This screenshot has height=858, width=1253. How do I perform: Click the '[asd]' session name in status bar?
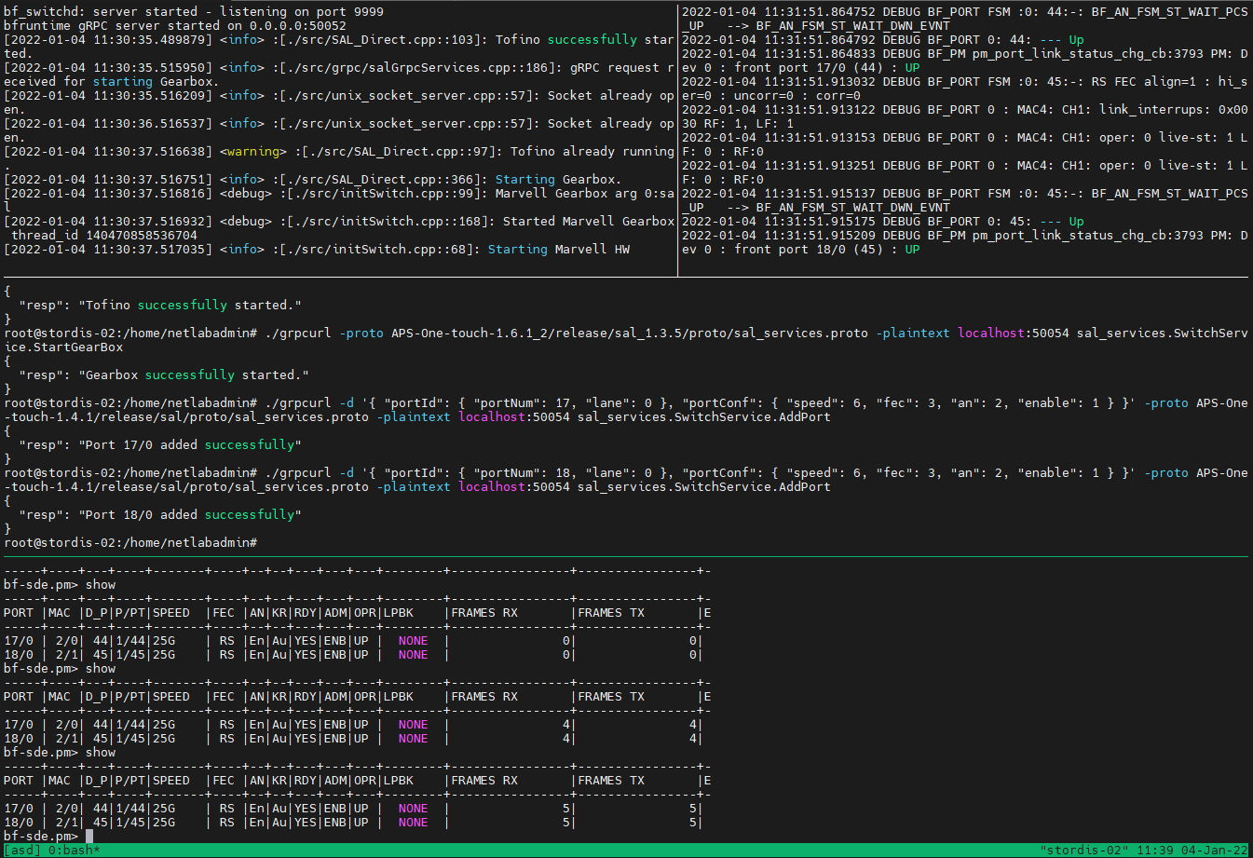(22, 851)
